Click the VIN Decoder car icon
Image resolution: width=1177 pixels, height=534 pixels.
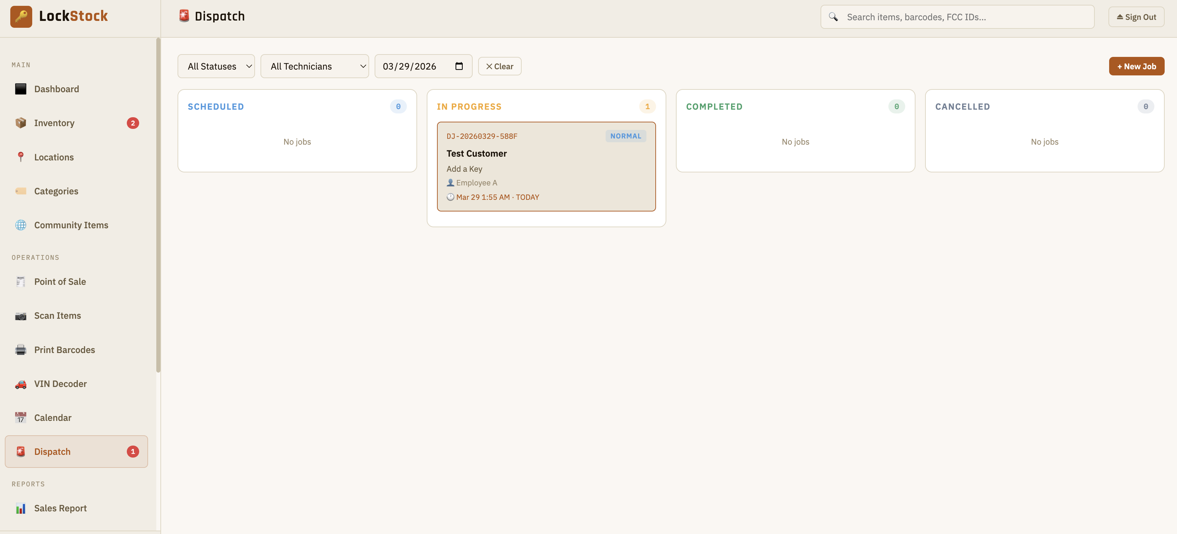21,384
